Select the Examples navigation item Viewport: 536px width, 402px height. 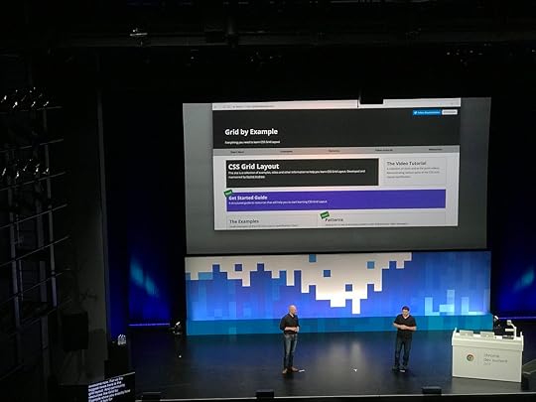pos(287,152)
